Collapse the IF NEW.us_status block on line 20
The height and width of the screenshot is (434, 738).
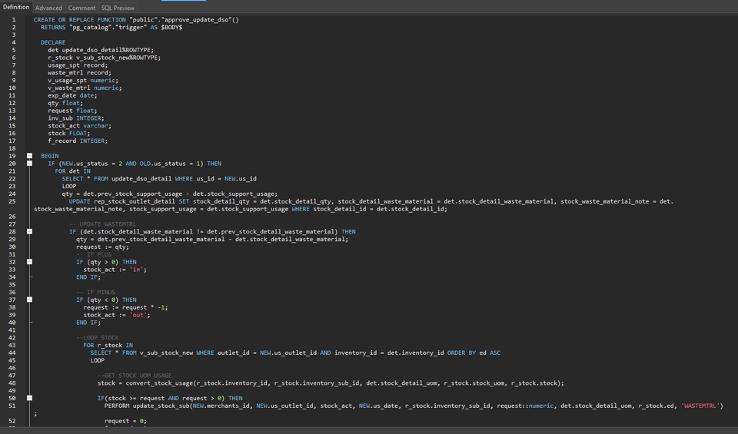pyautogui.click(x=29, y=163)
